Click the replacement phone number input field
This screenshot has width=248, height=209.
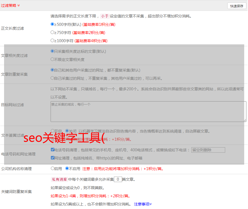click(x=208, y=150)
